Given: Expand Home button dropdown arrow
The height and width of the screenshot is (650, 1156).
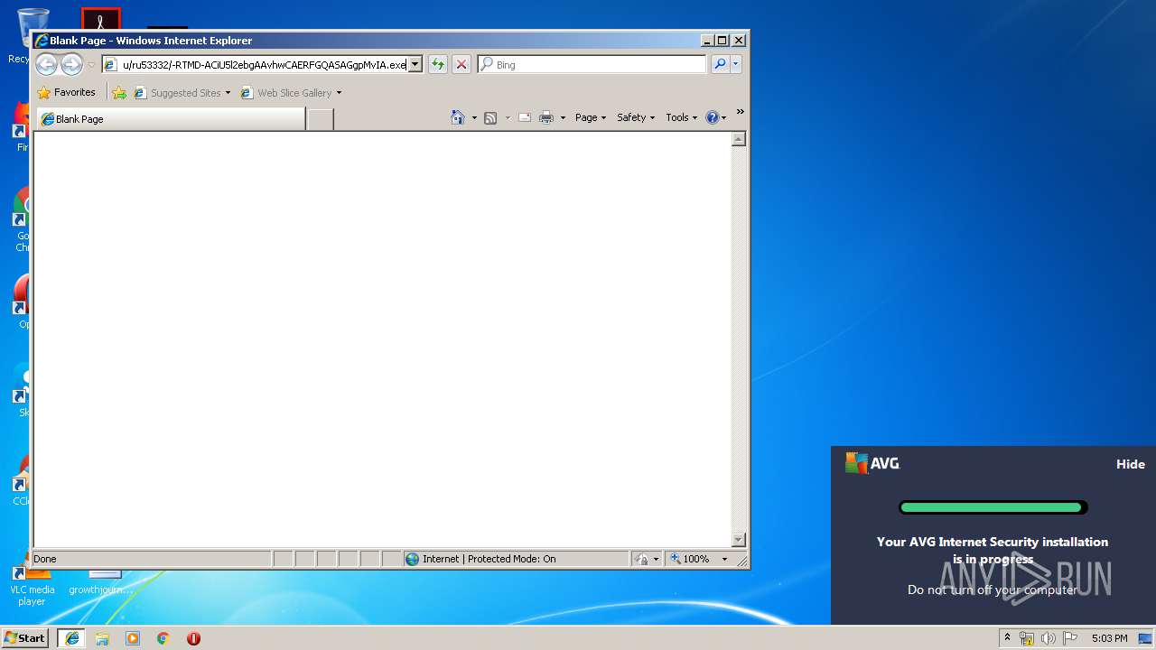Looking at the screenshot, I should (474, 117).
